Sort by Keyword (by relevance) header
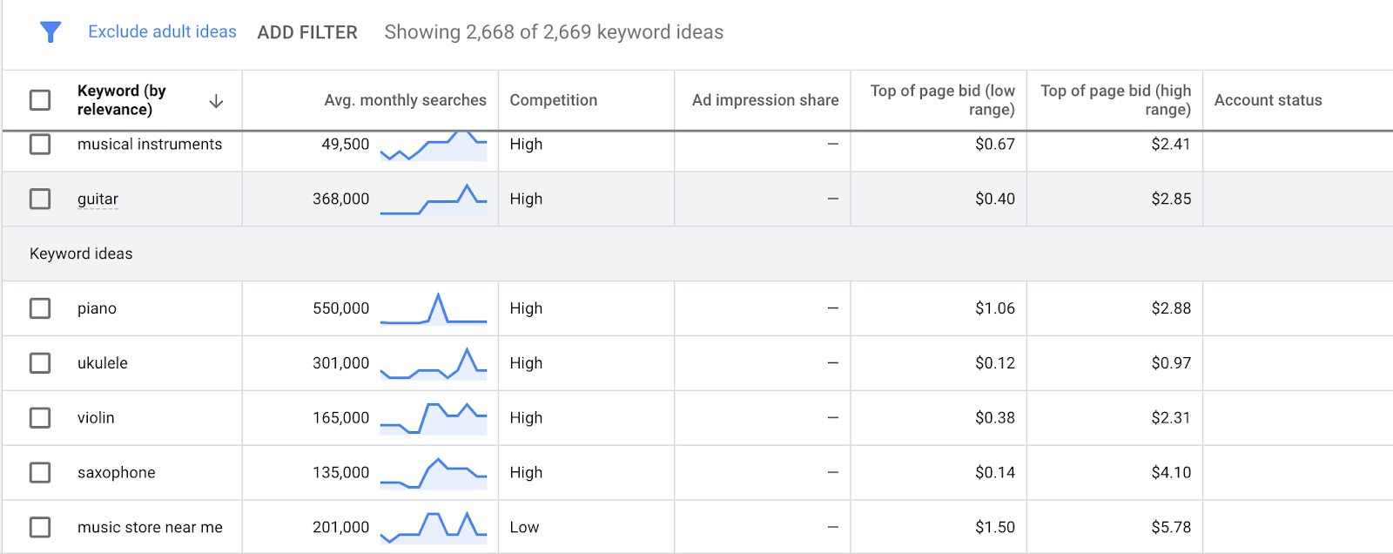The height and width of the screenshot is (554, 1393). pyautogui.click(x=121, y=100)
